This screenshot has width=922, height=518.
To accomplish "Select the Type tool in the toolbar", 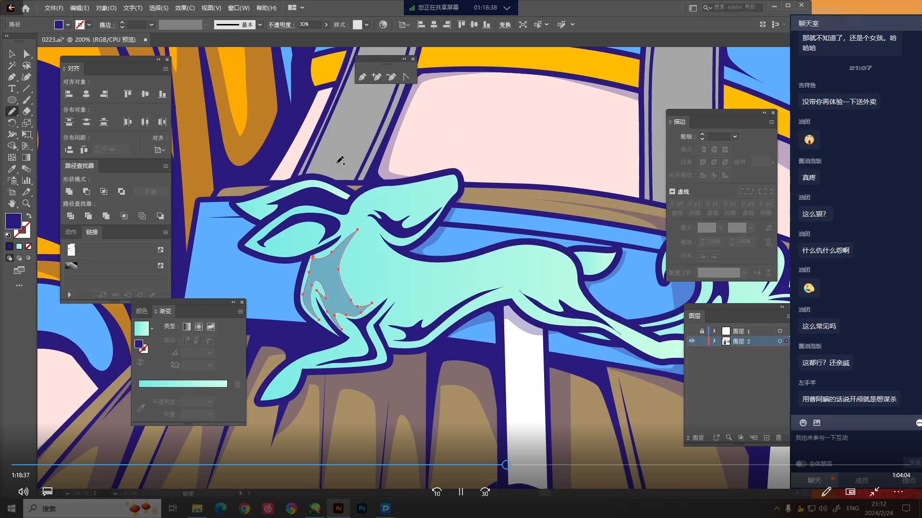I will pyautogui.click(x=12, y=89).
